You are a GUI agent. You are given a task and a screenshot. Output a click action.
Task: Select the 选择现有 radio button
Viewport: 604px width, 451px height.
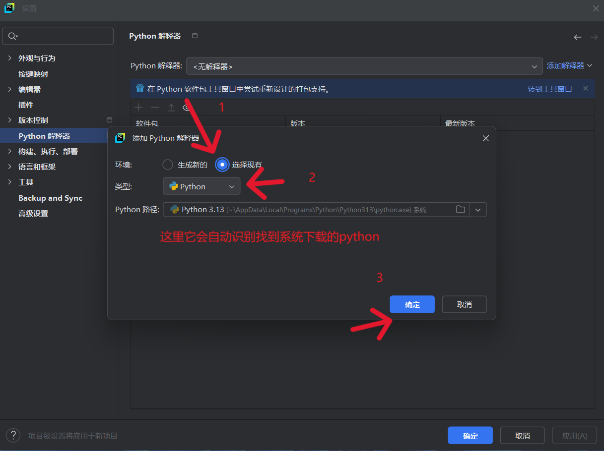222,165
